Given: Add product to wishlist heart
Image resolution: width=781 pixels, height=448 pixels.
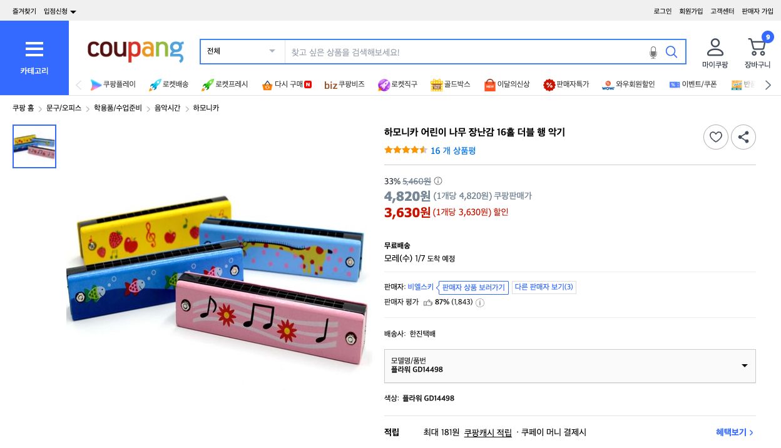Looking at the screenshot, I should (716, 137).
